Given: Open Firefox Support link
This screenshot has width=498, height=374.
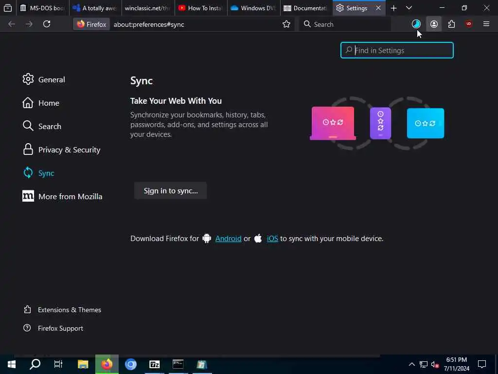Looking at the screenshot, I should pyautogui.click(x=53, y=328).
